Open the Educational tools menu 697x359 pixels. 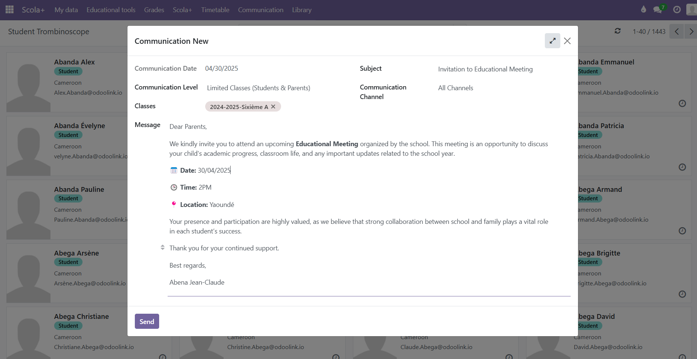[111, 10]
